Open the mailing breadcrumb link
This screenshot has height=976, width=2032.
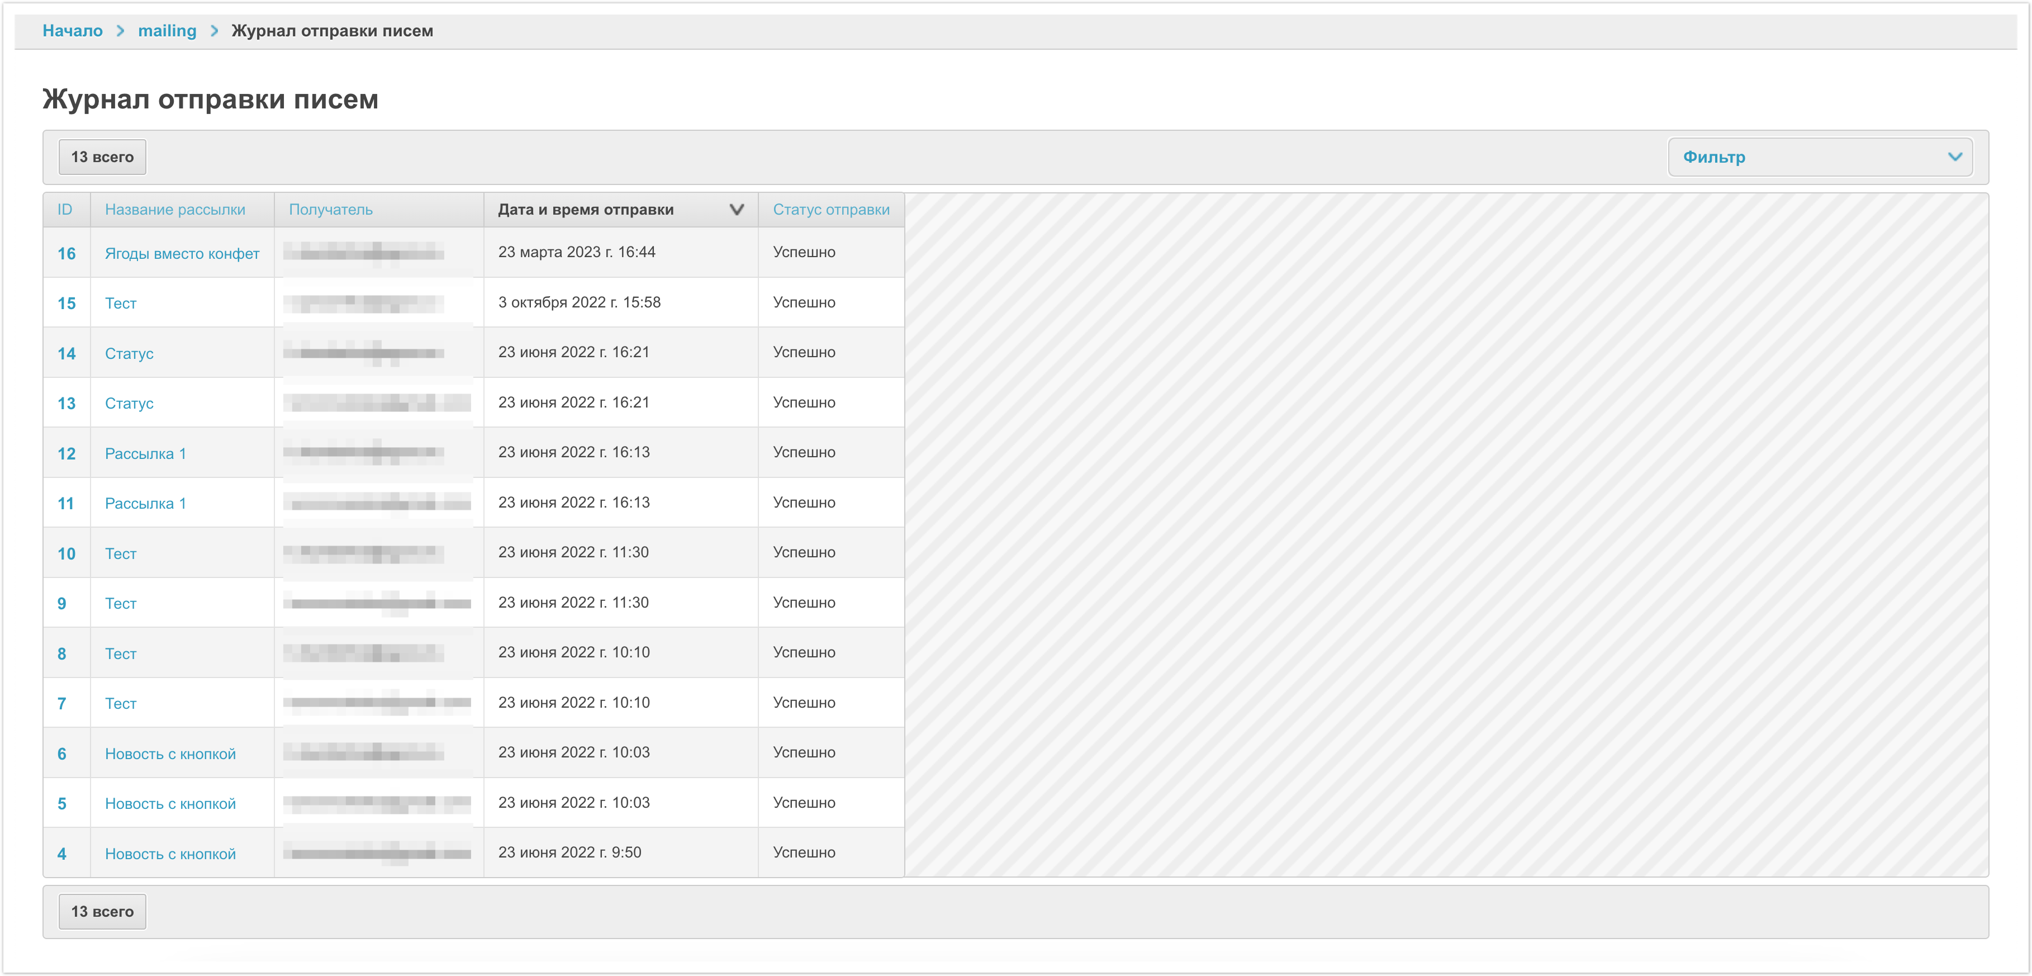(167, 31)
